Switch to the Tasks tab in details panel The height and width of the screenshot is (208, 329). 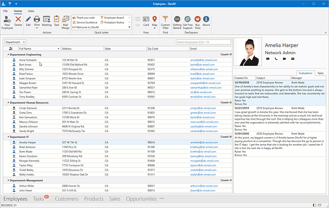point(321,73)
